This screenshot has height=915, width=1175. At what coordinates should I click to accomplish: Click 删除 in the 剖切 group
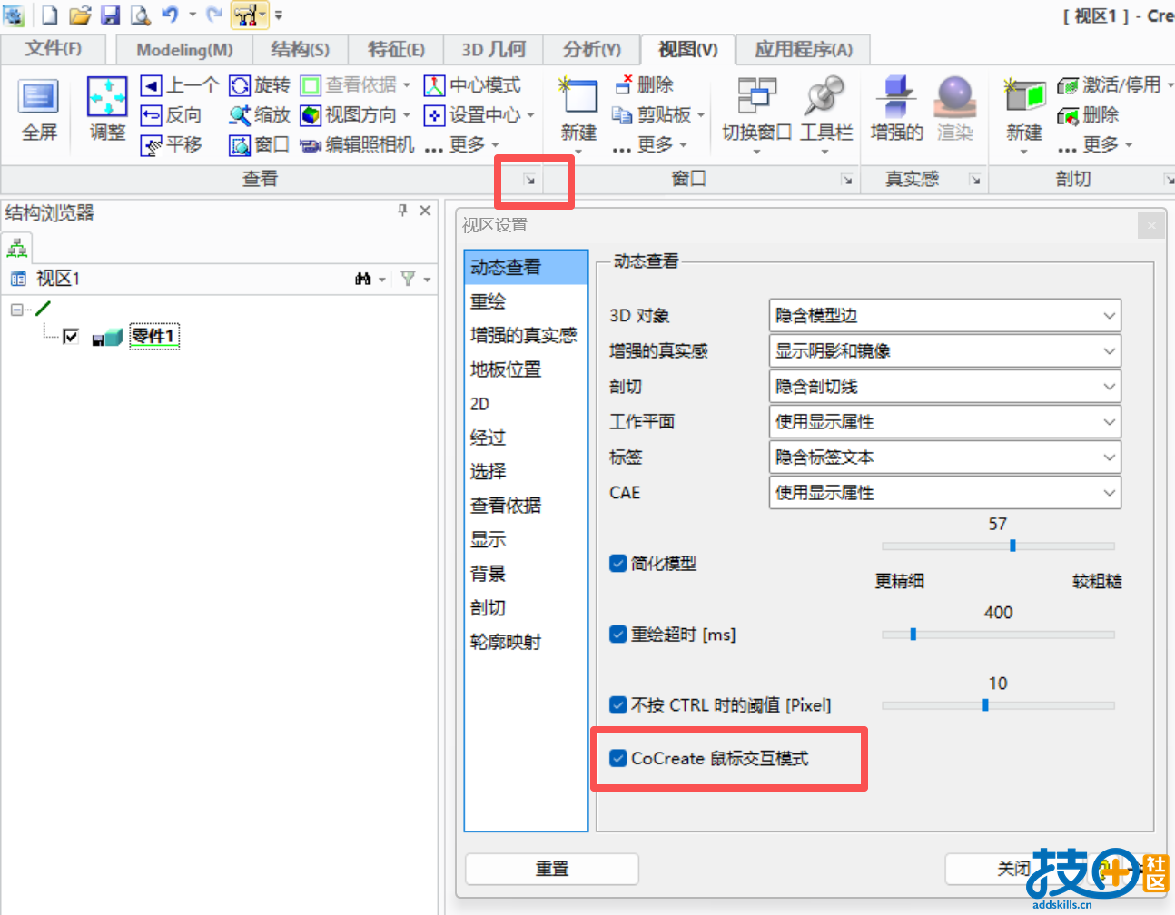coord(1088,115)
